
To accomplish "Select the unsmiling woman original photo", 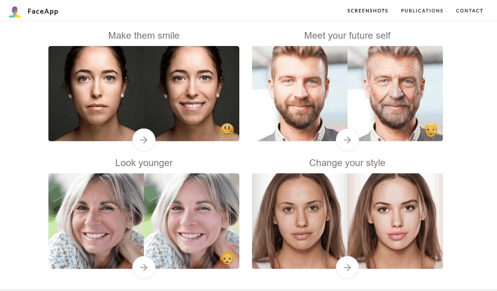I will tap(96, 94).
